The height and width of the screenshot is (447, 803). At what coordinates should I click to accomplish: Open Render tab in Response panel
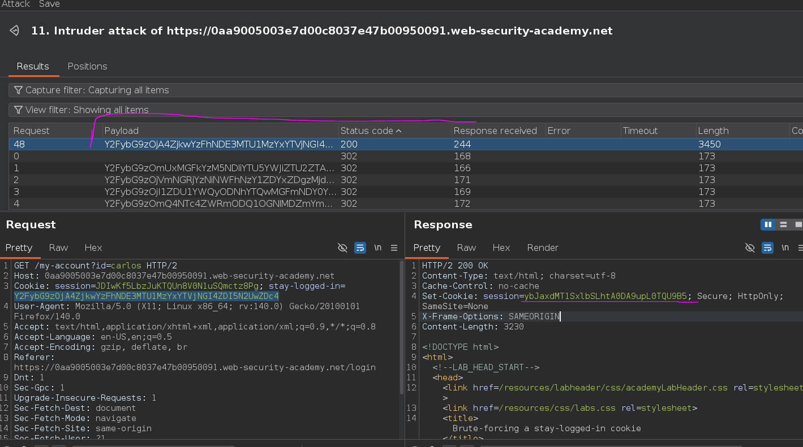tap(543, 248)
